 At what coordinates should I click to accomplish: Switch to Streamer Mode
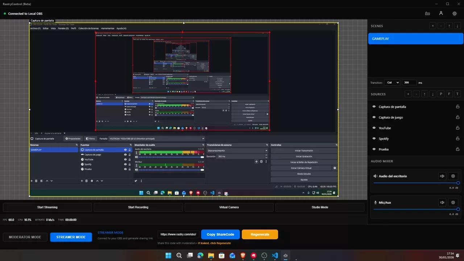71,237
